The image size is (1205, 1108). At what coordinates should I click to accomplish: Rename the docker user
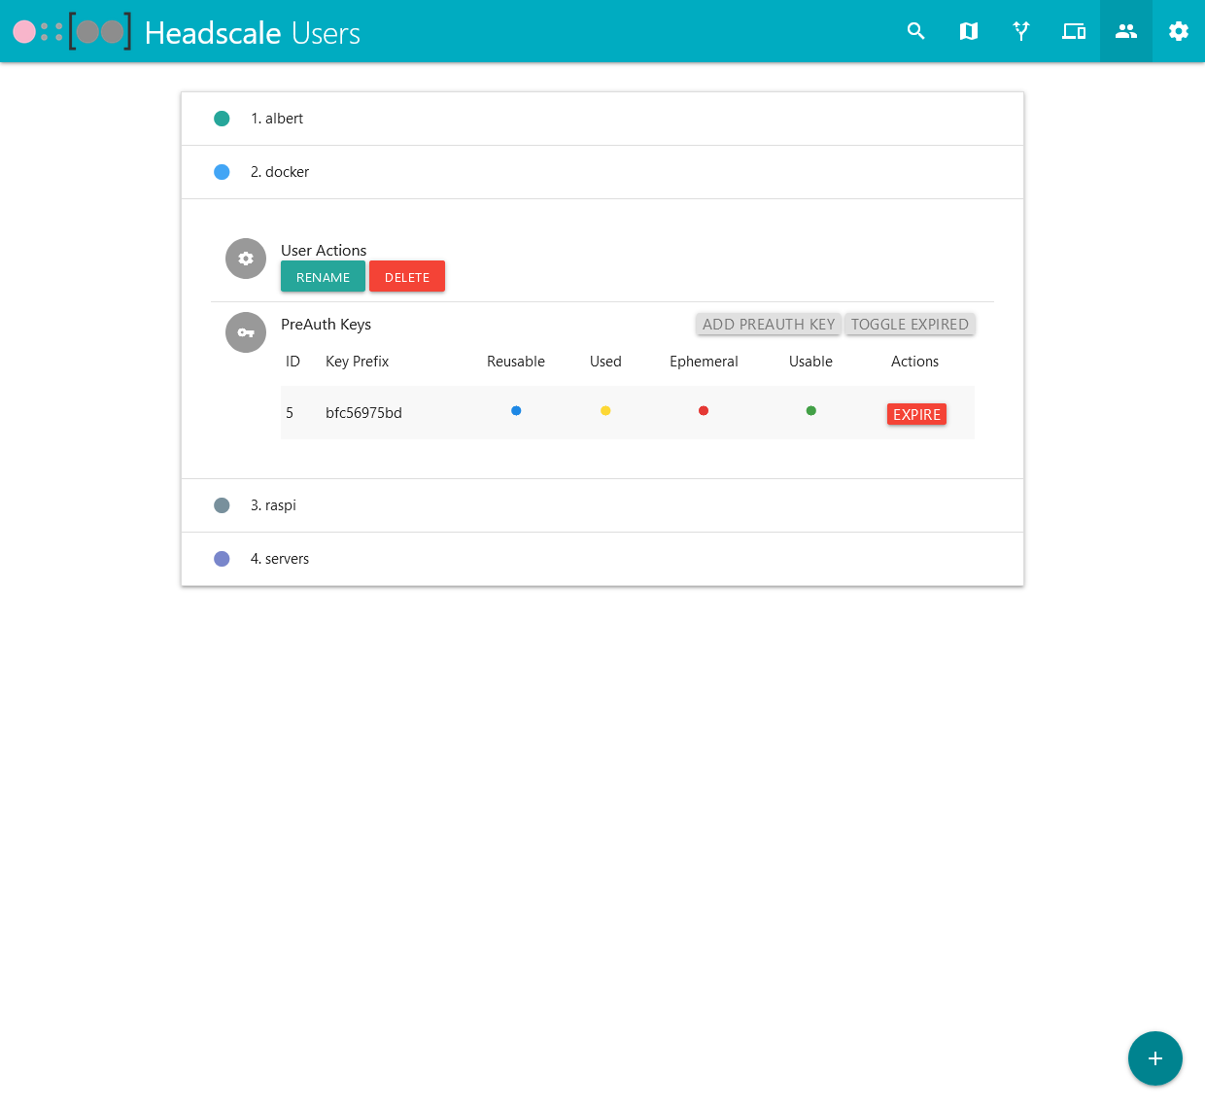(323, 277)
